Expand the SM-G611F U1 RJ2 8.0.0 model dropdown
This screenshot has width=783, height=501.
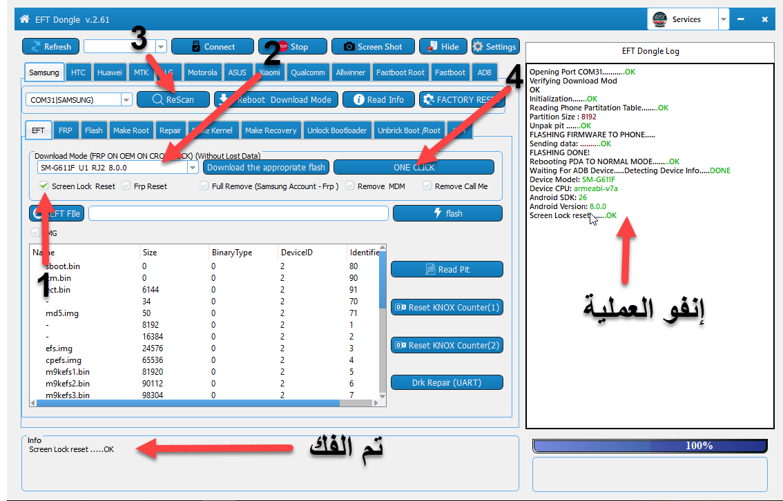click(x=193, y=168)
